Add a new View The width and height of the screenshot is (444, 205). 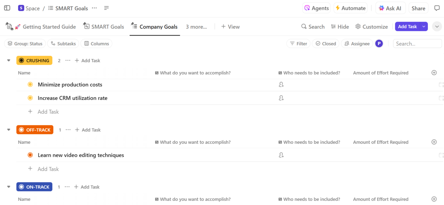[x=230, y=27]
